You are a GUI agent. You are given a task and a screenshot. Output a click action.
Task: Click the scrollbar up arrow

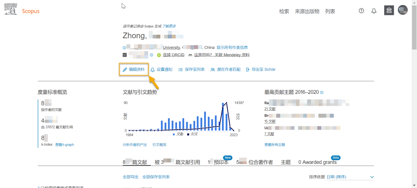[414, 2]
